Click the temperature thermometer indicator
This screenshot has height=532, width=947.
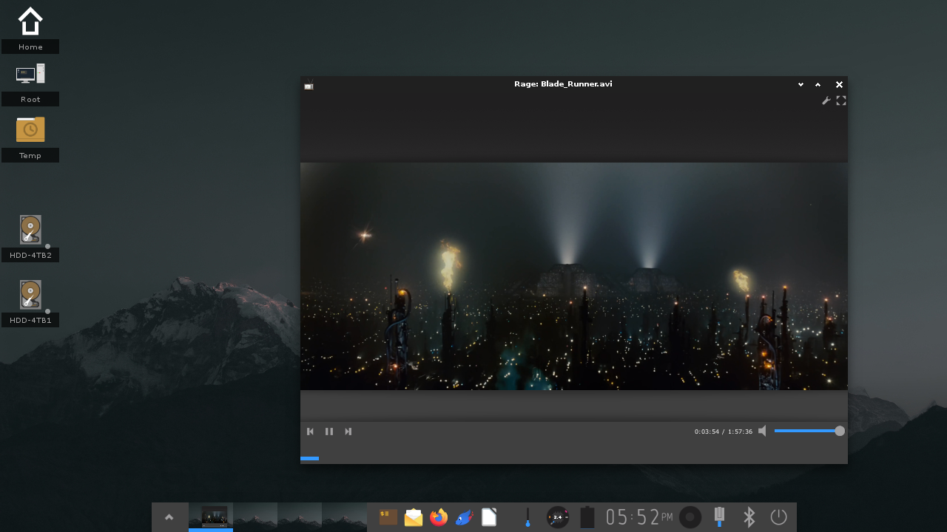[x=527, y=517]
